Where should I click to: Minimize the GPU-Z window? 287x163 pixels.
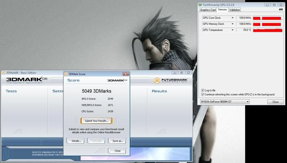[267, 5]
